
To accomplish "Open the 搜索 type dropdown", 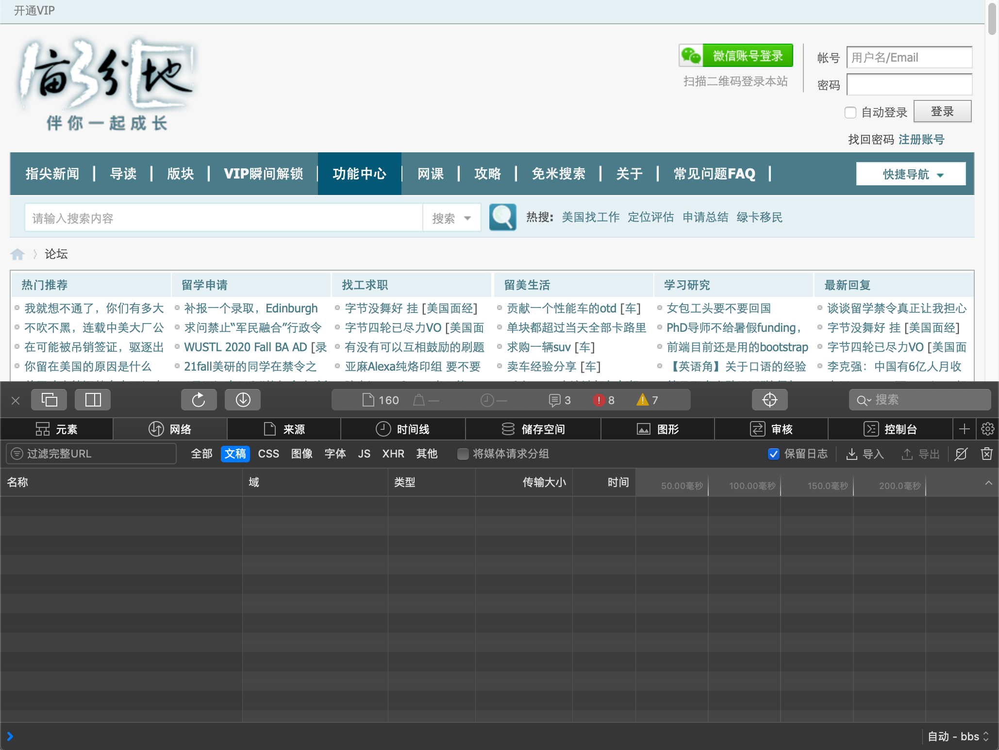I will coord(451,218).
